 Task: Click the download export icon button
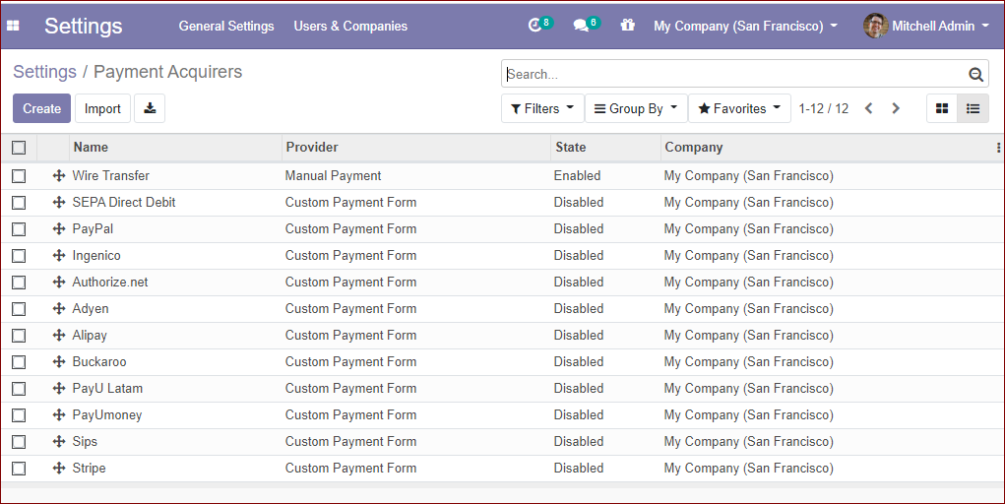pyautogui.click(x=150, y=108)
